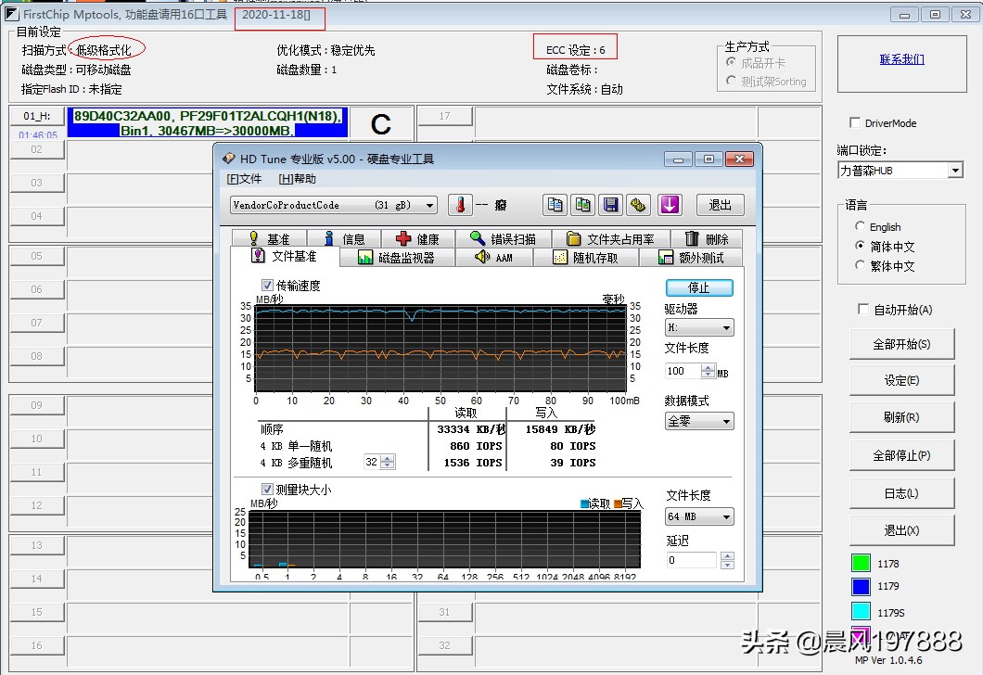Click the 文件长度 100 MB spinner arrows
The image size is (983, 675).
[x=708, y=371]
